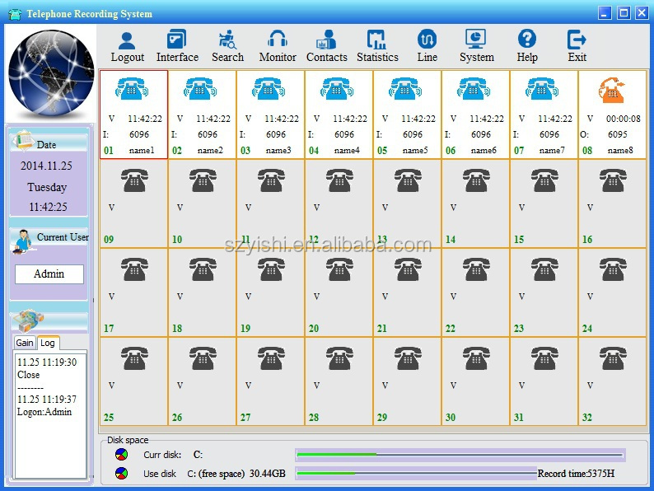Click the Admin current user field

click(49, 274)
